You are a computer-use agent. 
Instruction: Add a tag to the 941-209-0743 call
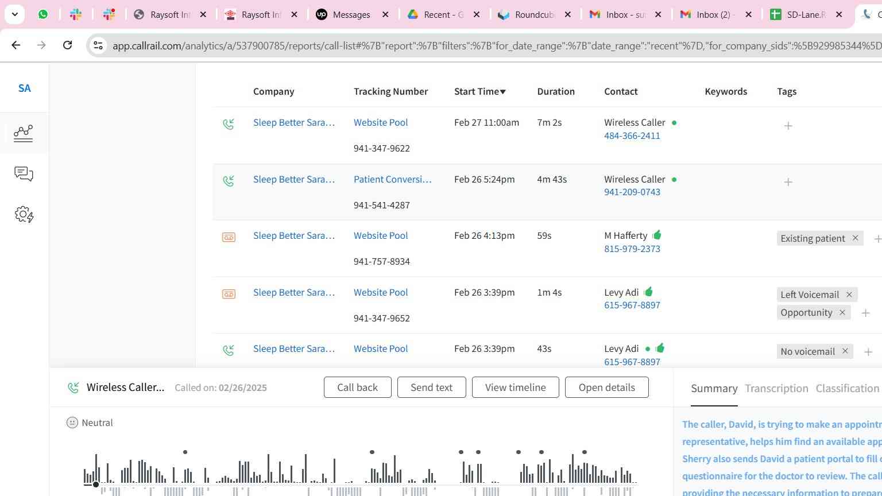point(788,182)
